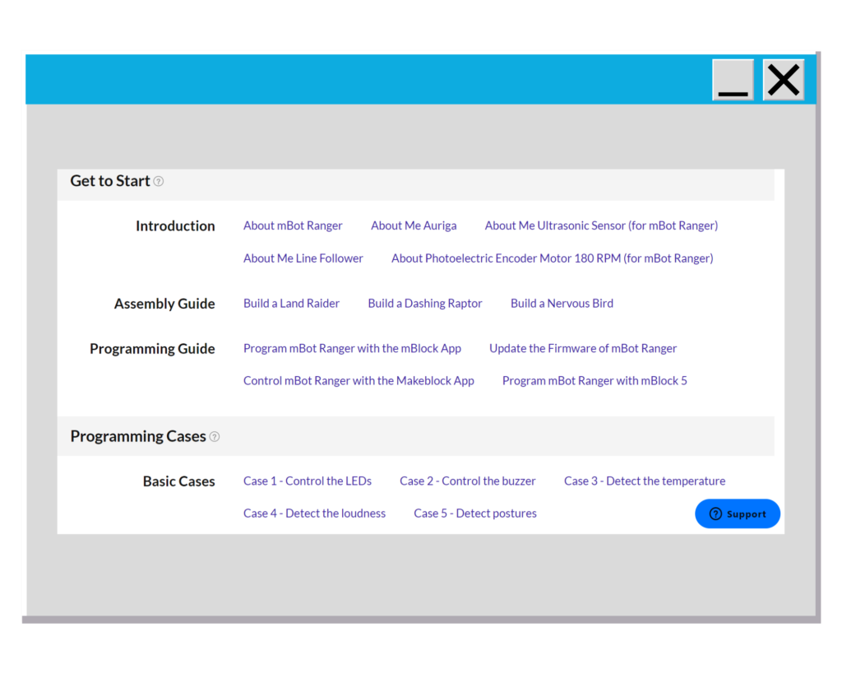Open Program mBot Ranger with mBlock 5
The width and height of the screenshot is (842, 674).
[x=594, y=381]
